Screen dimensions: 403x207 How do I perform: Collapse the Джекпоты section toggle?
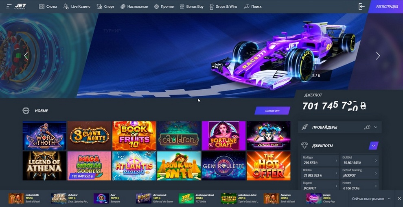click(x=373, y=146)
